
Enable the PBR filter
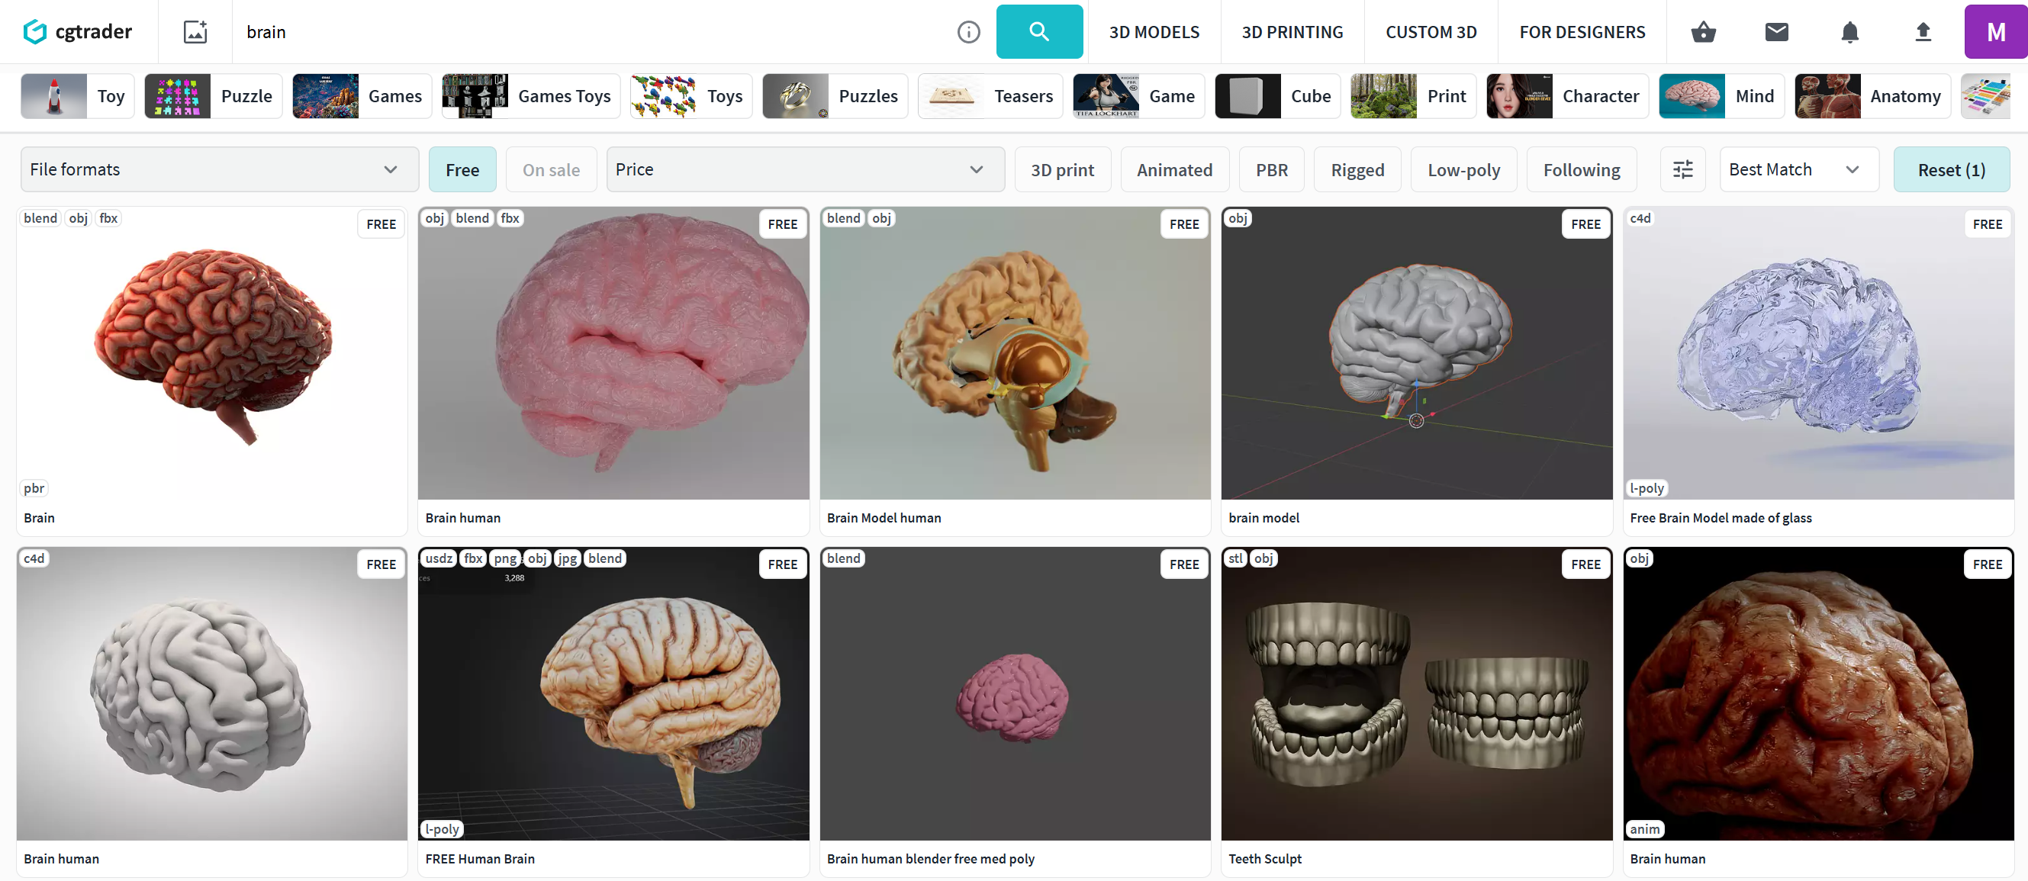pos(1271,169)
